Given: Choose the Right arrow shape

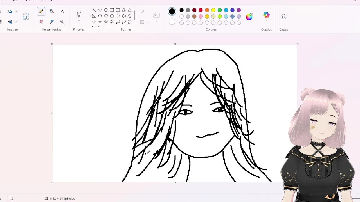Looking at the screenshot, I should 118,16.
